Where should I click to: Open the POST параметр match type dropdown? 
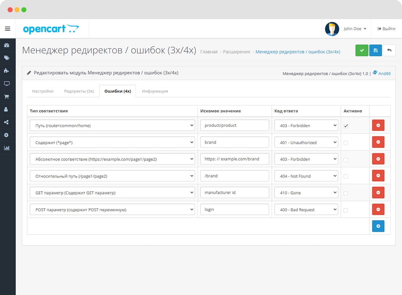pyautogui.click(x=112, y=209)
